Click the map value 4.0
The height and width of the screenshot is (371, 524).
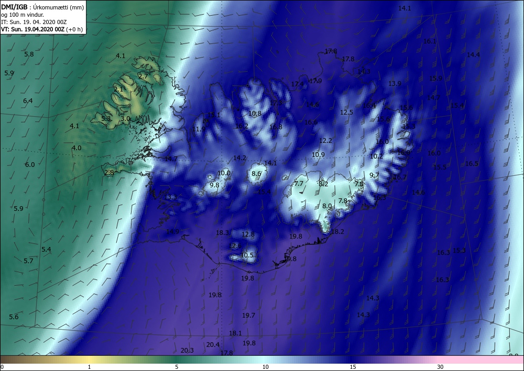point(77,148)
